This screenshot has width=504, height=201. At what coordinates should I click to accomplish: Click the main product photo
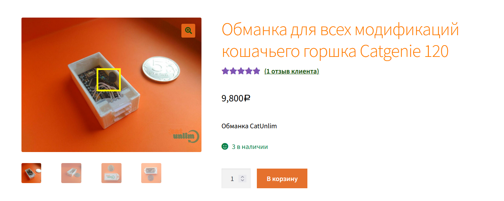[111, 85]
